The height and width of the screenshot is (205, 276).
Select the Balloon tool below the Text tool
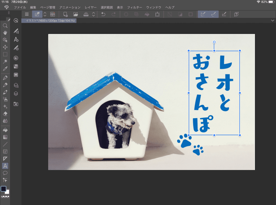(x=5, y=173)
